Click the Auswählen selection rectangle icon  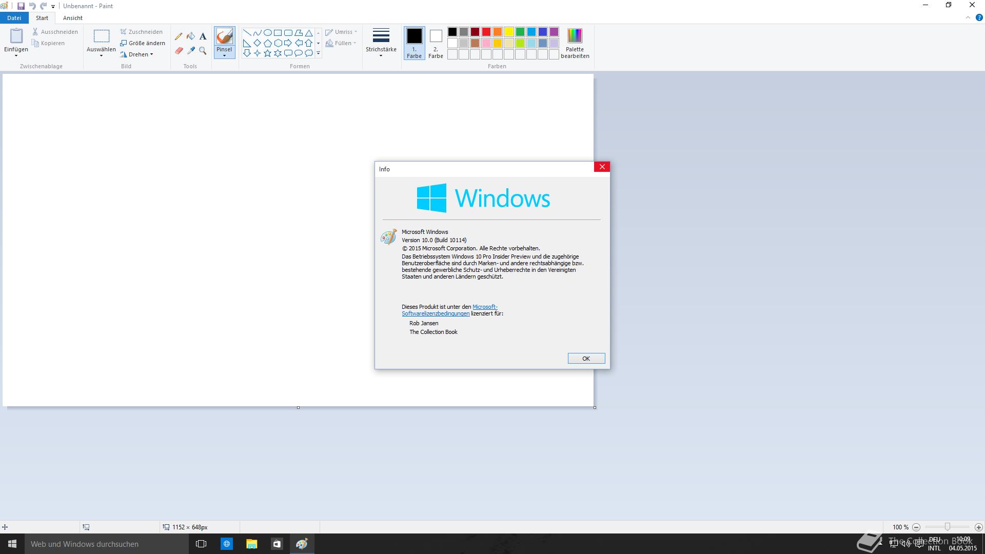[102, 36]
